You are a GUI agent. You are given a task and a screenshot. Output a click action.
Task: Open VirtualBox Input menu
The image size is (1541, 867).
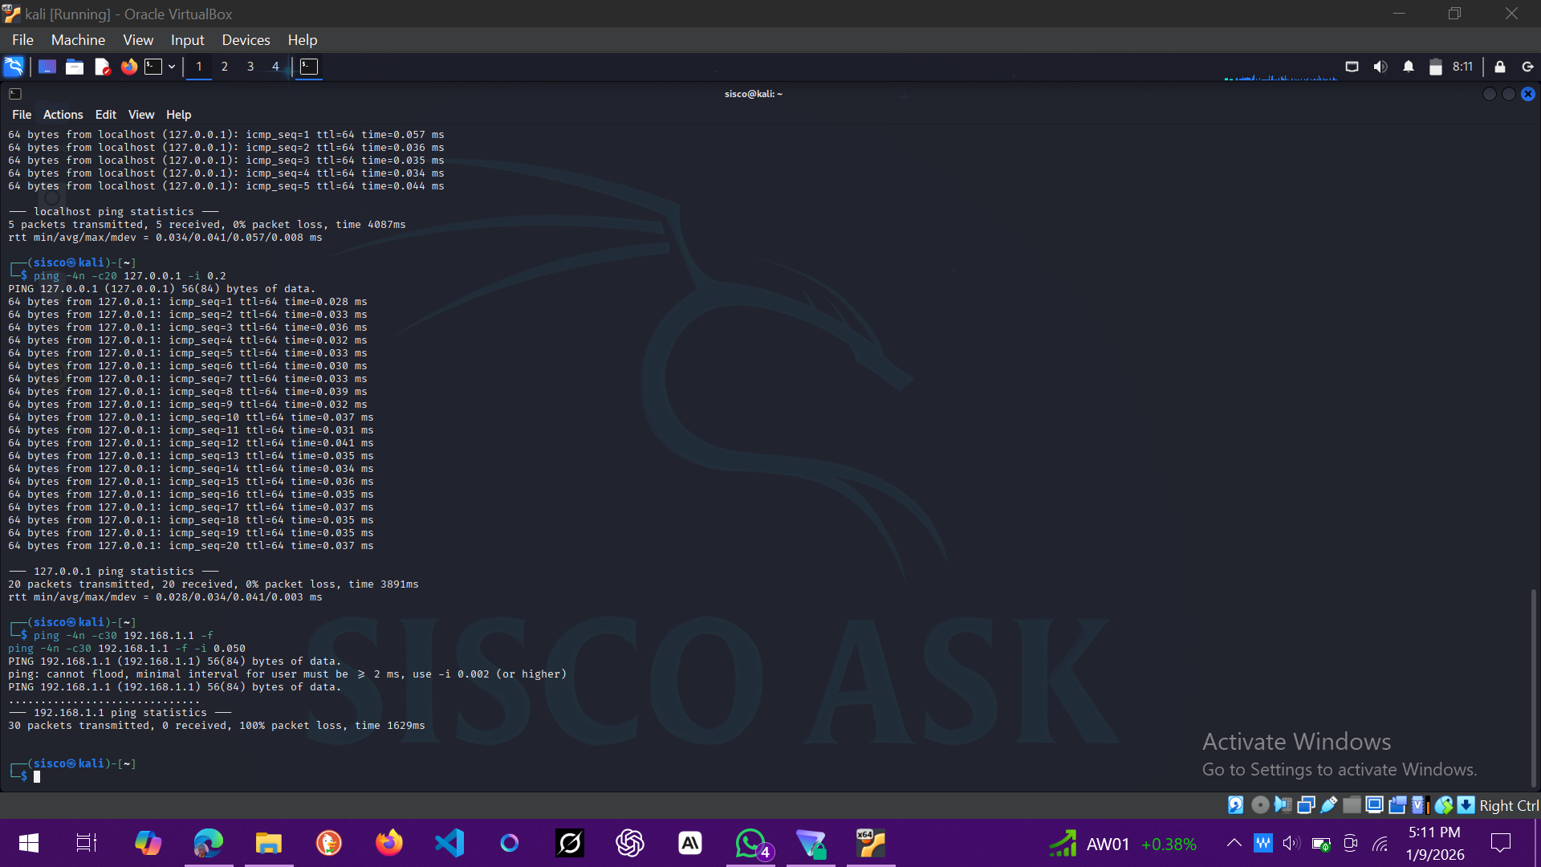tap(187, 39)
